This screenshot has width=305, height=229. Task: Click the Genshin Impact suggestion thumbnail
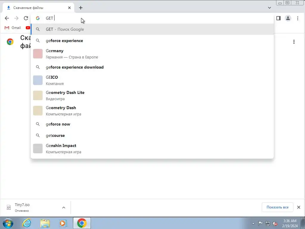tap(38, 148)
